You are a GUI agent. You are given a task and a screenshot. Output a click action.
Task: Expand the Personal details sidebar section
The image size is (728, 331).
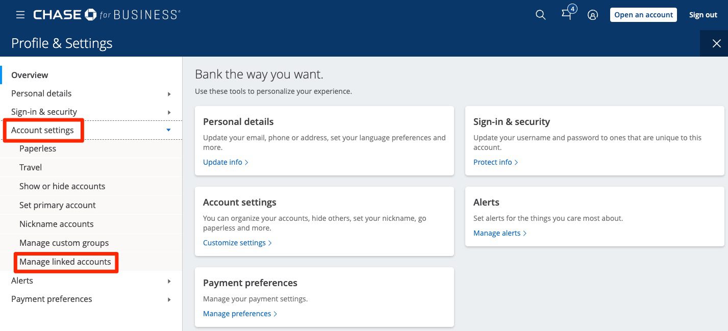click(41, 93)
